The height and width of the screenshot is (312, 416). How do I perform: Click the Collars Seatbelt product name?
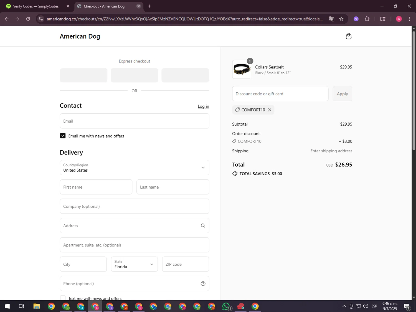[x=269, y=67]
